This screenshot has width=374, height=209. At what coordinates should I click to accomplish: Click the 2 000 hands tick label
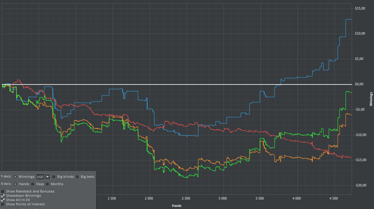[149, 198]
